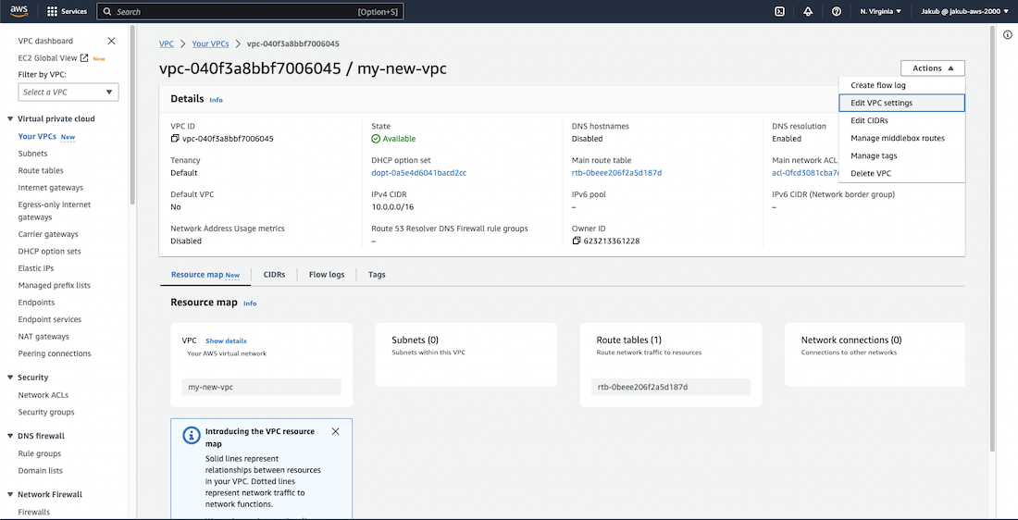The width and height of the screenshot is (1018, 520).
Task: Dismiss the VPC resource map intro box
Action: pyautogui.click(x=335, y=431)
